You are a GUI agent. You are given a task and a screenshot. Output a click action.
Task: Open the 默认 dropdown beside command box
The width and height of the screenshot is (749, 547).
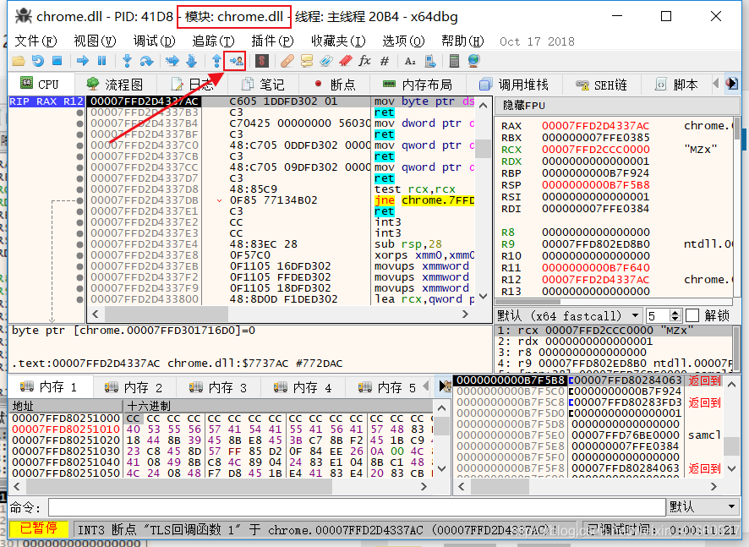(x=703, y=507)
